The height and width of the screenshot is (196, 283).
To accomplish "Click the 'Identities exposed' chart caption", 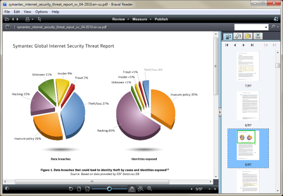I will 144,159.
